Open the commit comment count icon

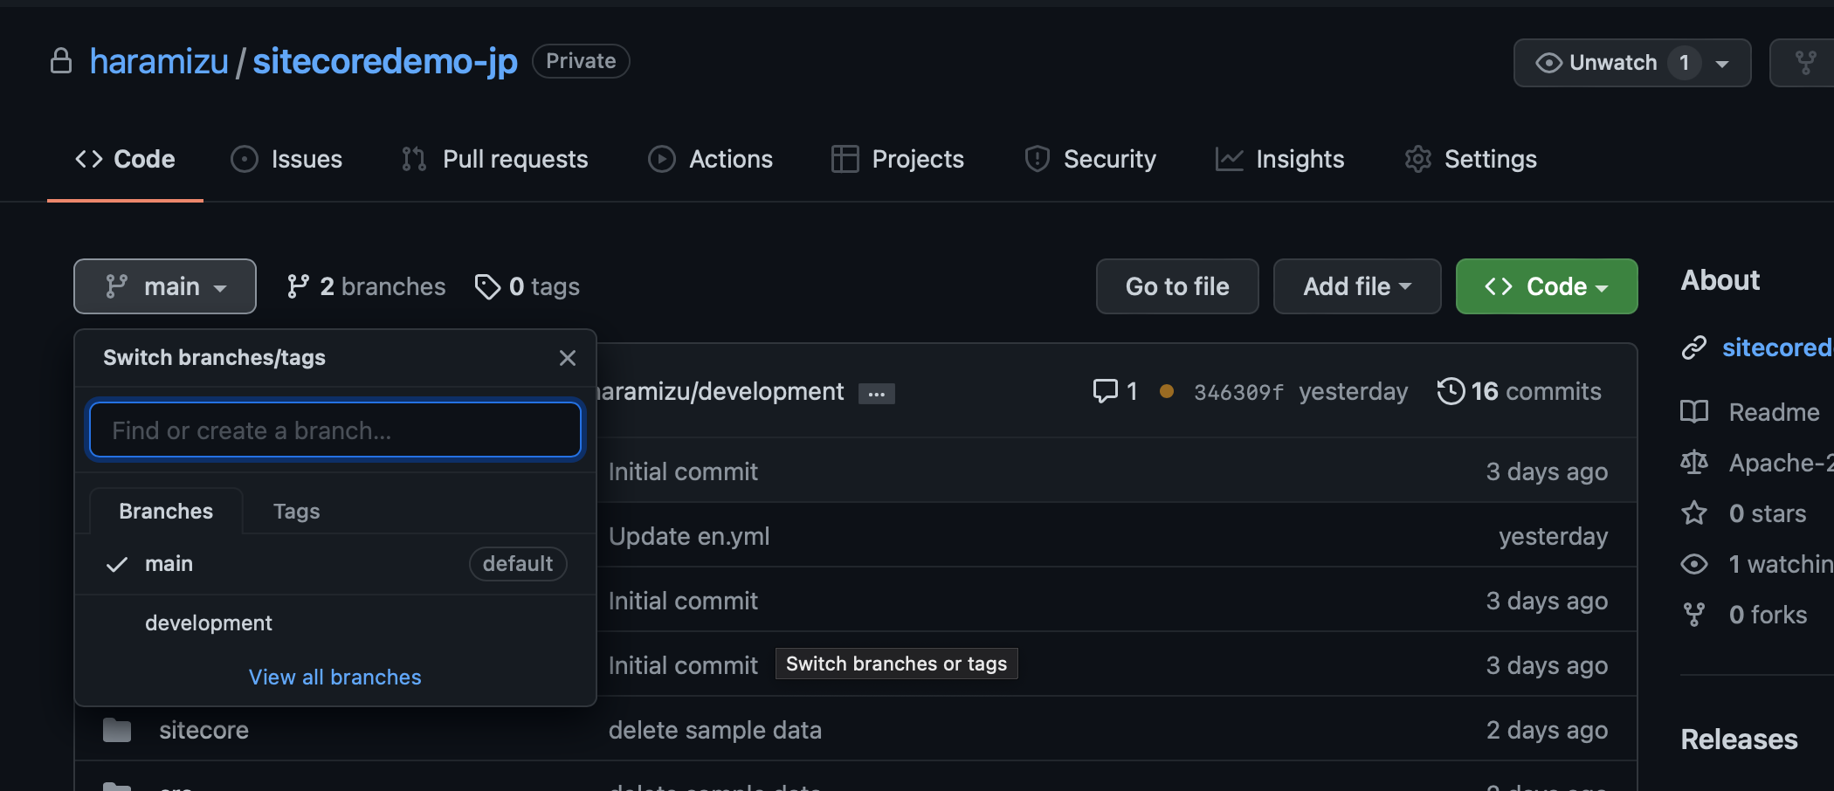(x=1115, y=391)
